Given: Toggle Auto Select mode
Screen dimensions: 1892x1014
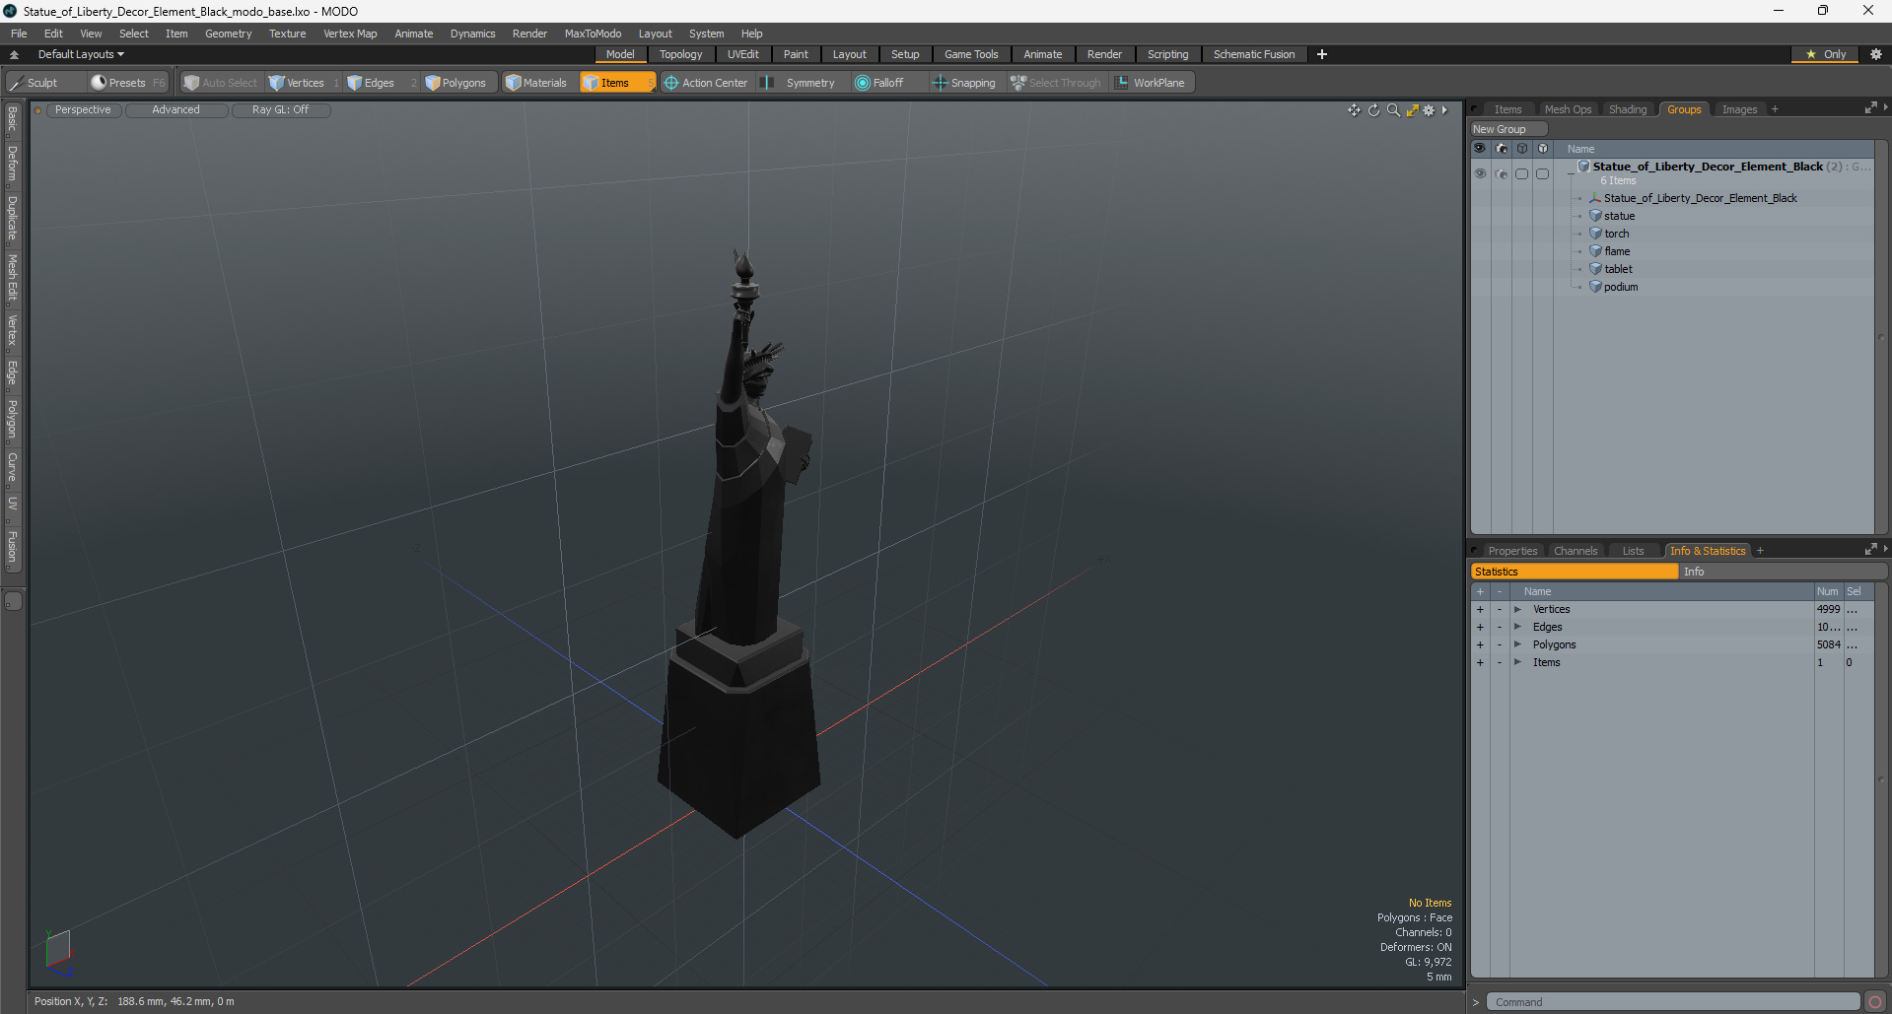Looking at the screenshot, I should click(x=221, y=83).
